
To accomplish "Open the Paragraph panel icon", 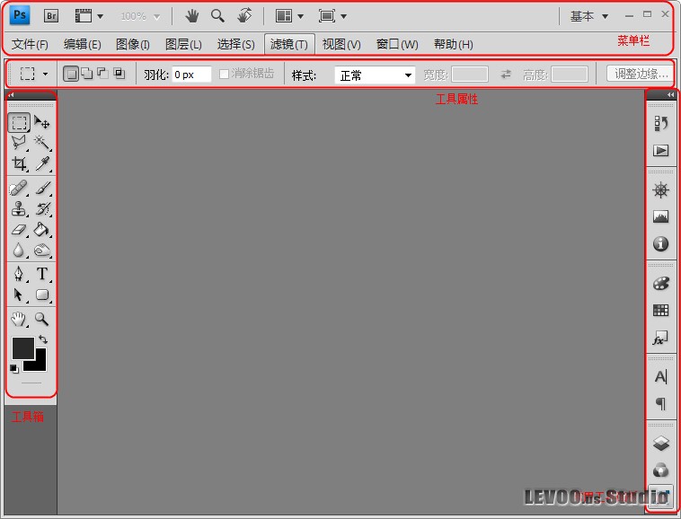I will coord(660,403).
